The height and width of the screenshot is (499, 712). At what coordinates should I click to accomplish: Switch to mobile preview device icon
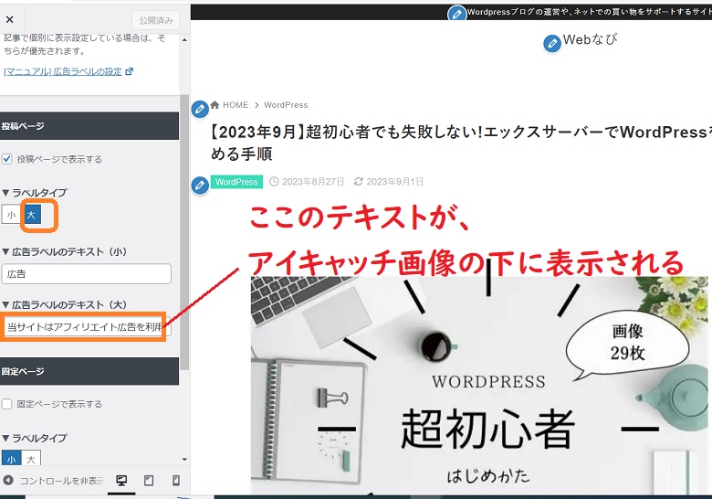(x=176, y=481)
